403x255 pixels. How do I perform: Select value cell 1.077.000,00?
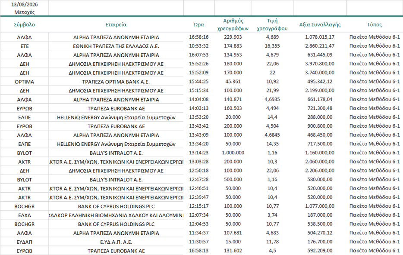pyautogui.click(x=320, y=206)
